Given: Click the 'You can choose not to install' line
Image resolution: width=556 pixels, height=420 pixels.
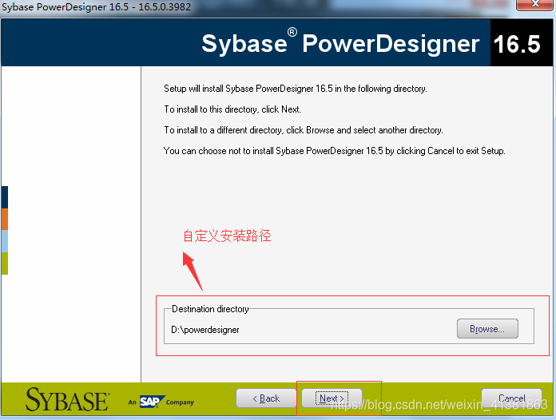Looking at the screenshot, I should [334, 151].
